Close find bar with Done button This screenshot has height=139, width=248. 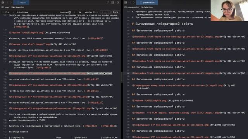coord(115,12)
